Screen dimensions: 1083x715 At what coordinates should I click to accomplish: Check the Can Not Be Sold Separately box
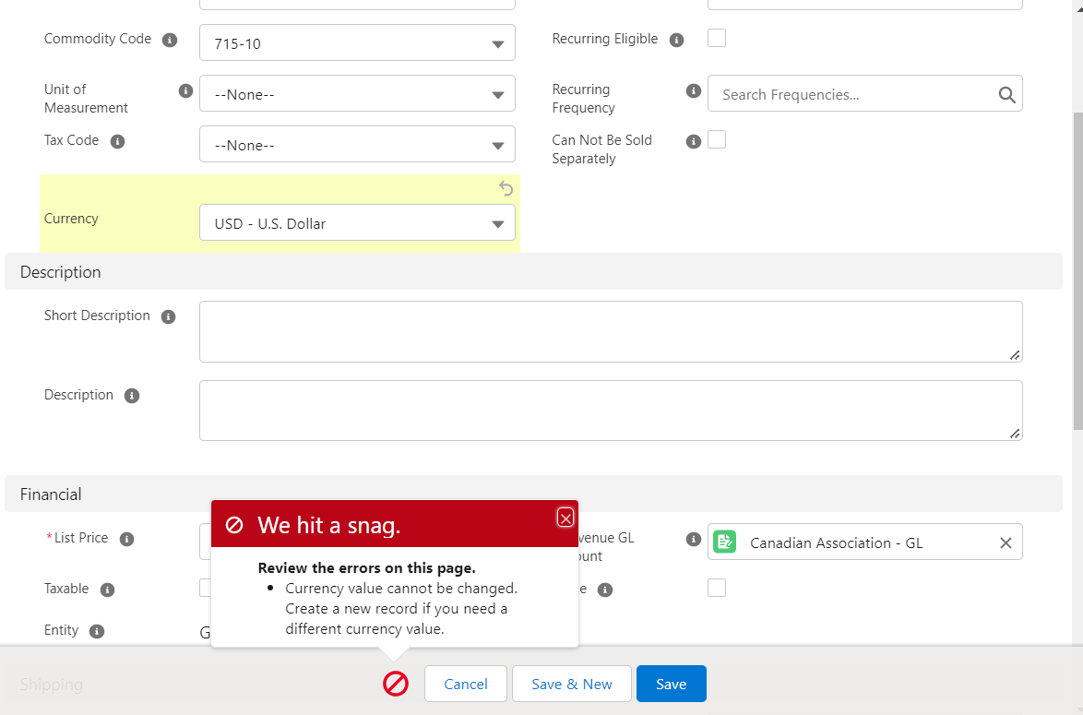click(x=717, y=139)
